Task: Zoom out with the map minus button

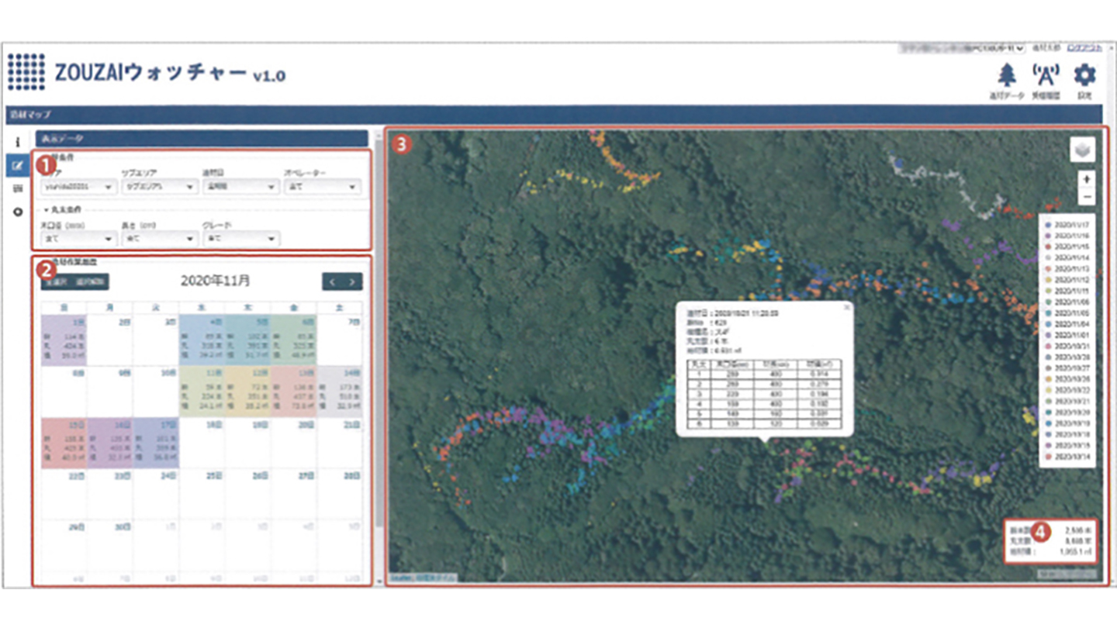Action: pos(1087,197)
